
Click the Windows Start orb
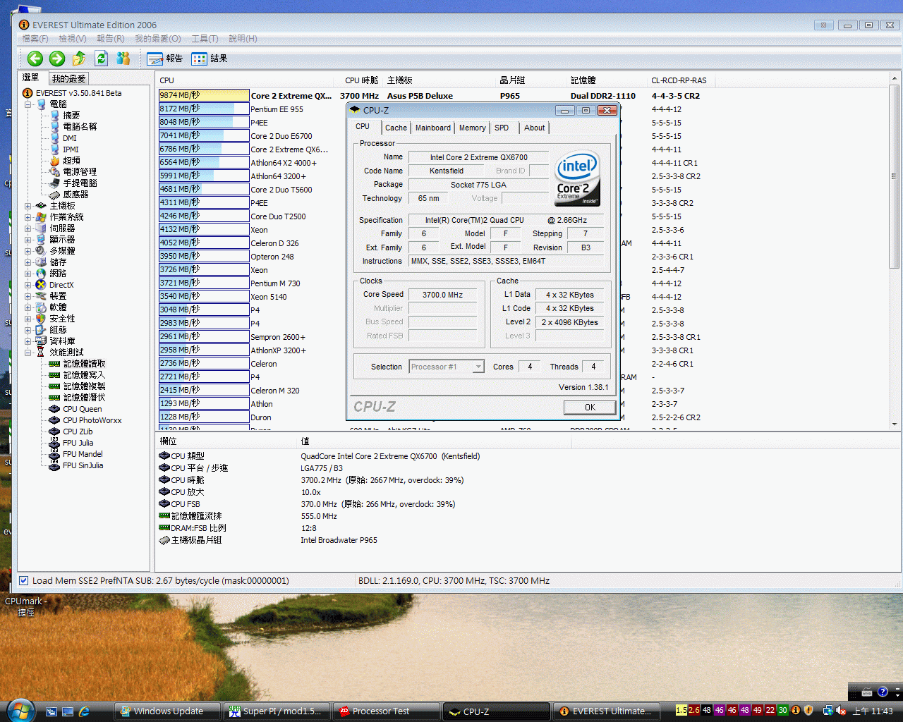(19, 710)
